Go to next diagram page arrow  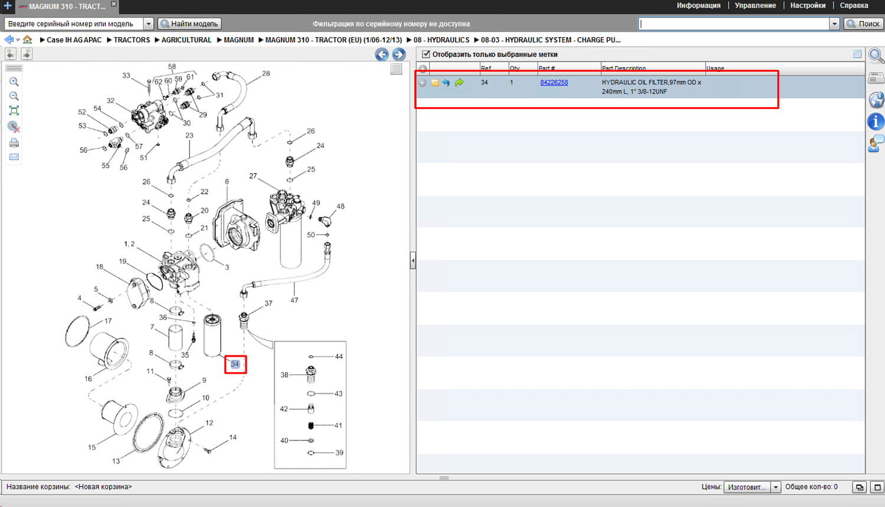coord(399,54)
